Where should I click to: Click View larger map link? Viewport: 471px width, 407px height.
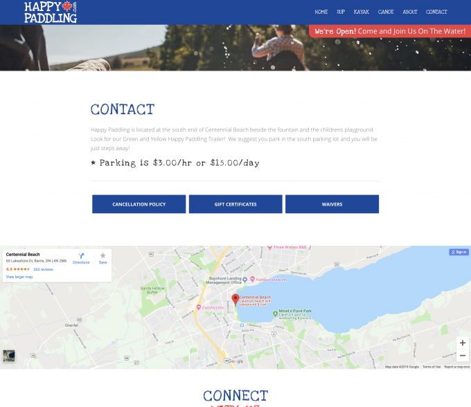click(x=19, y=277)
